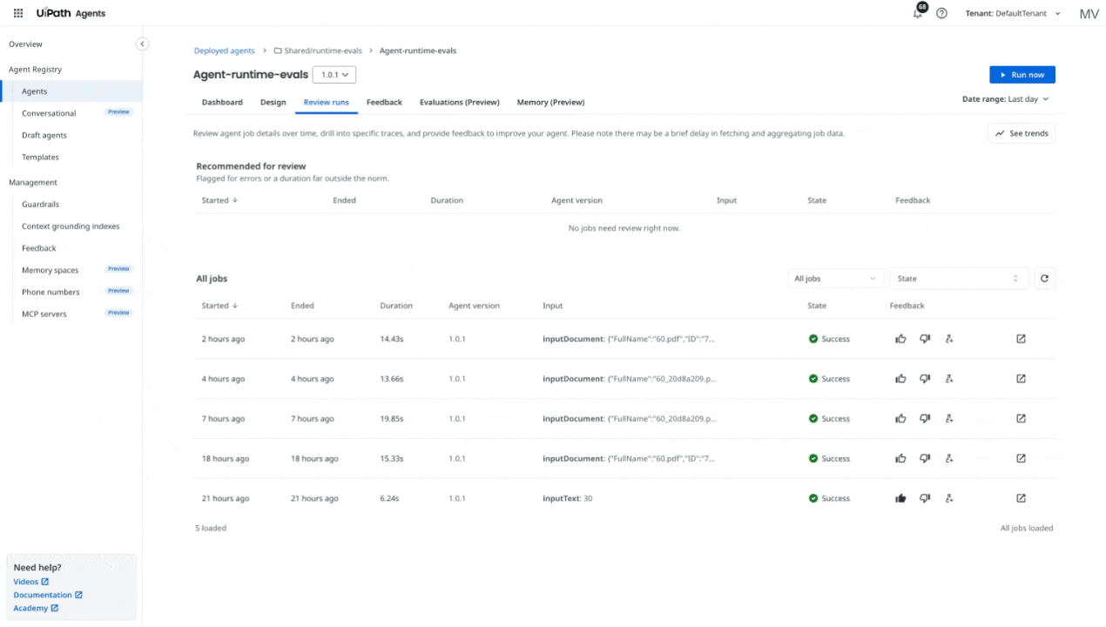Open the 15.33s job trace externally

point(1021,459)
